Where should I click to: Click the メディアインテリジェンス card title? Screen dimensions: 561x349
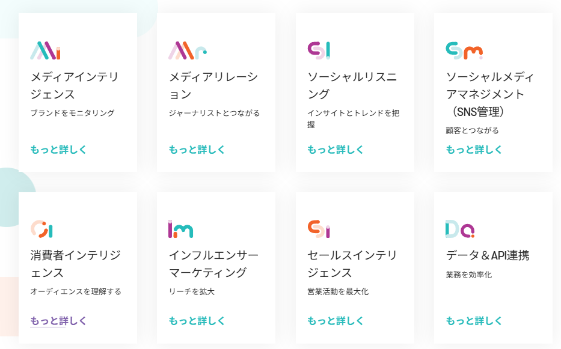pos(75,85)
